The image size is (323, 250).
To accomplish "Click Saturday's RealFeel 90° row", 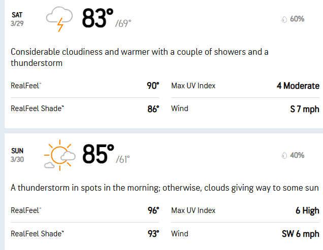I will point(85,86).
